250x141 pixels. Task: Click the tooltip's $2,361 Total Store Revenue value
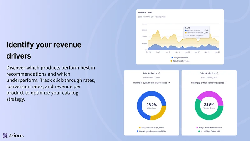(x=205, y=33)
